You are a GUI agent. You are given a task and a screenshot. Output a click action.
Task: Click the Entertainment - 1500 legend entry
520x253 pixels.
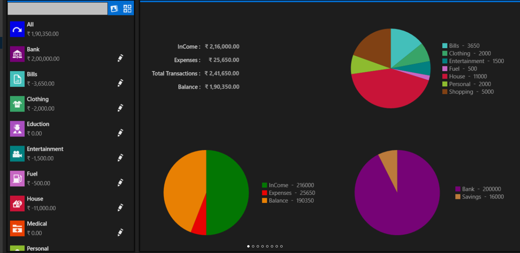pos(473,61)
